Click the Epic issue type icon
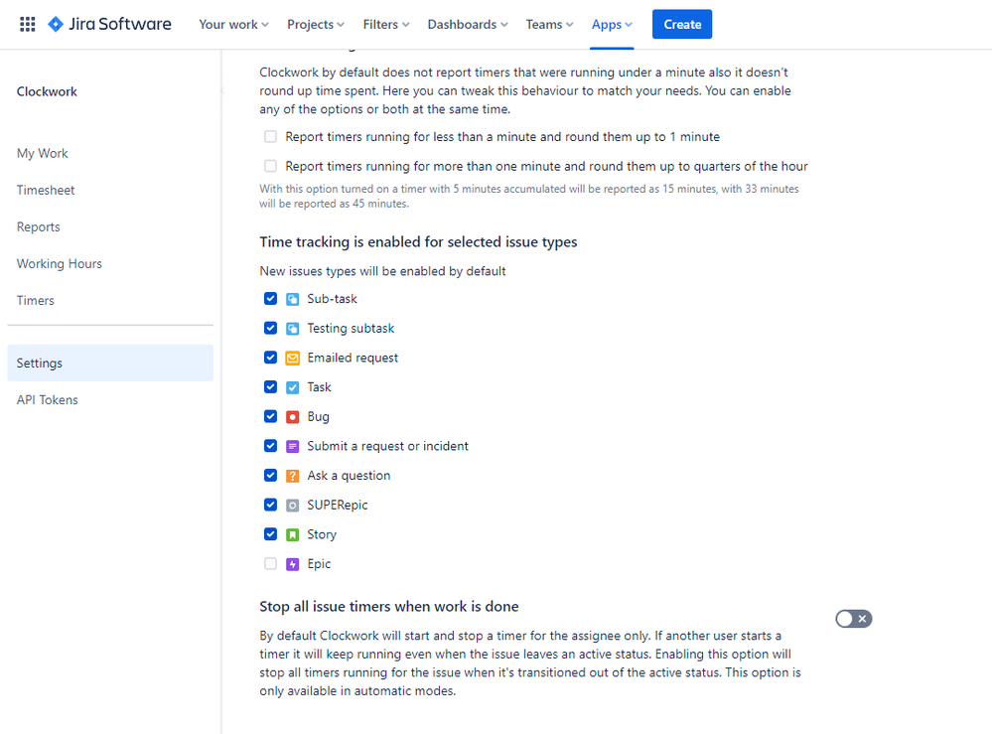 [x=293, y=563]
